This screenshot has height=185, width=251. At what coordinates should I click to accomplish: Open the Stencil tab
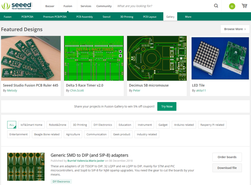coord(106,17)
